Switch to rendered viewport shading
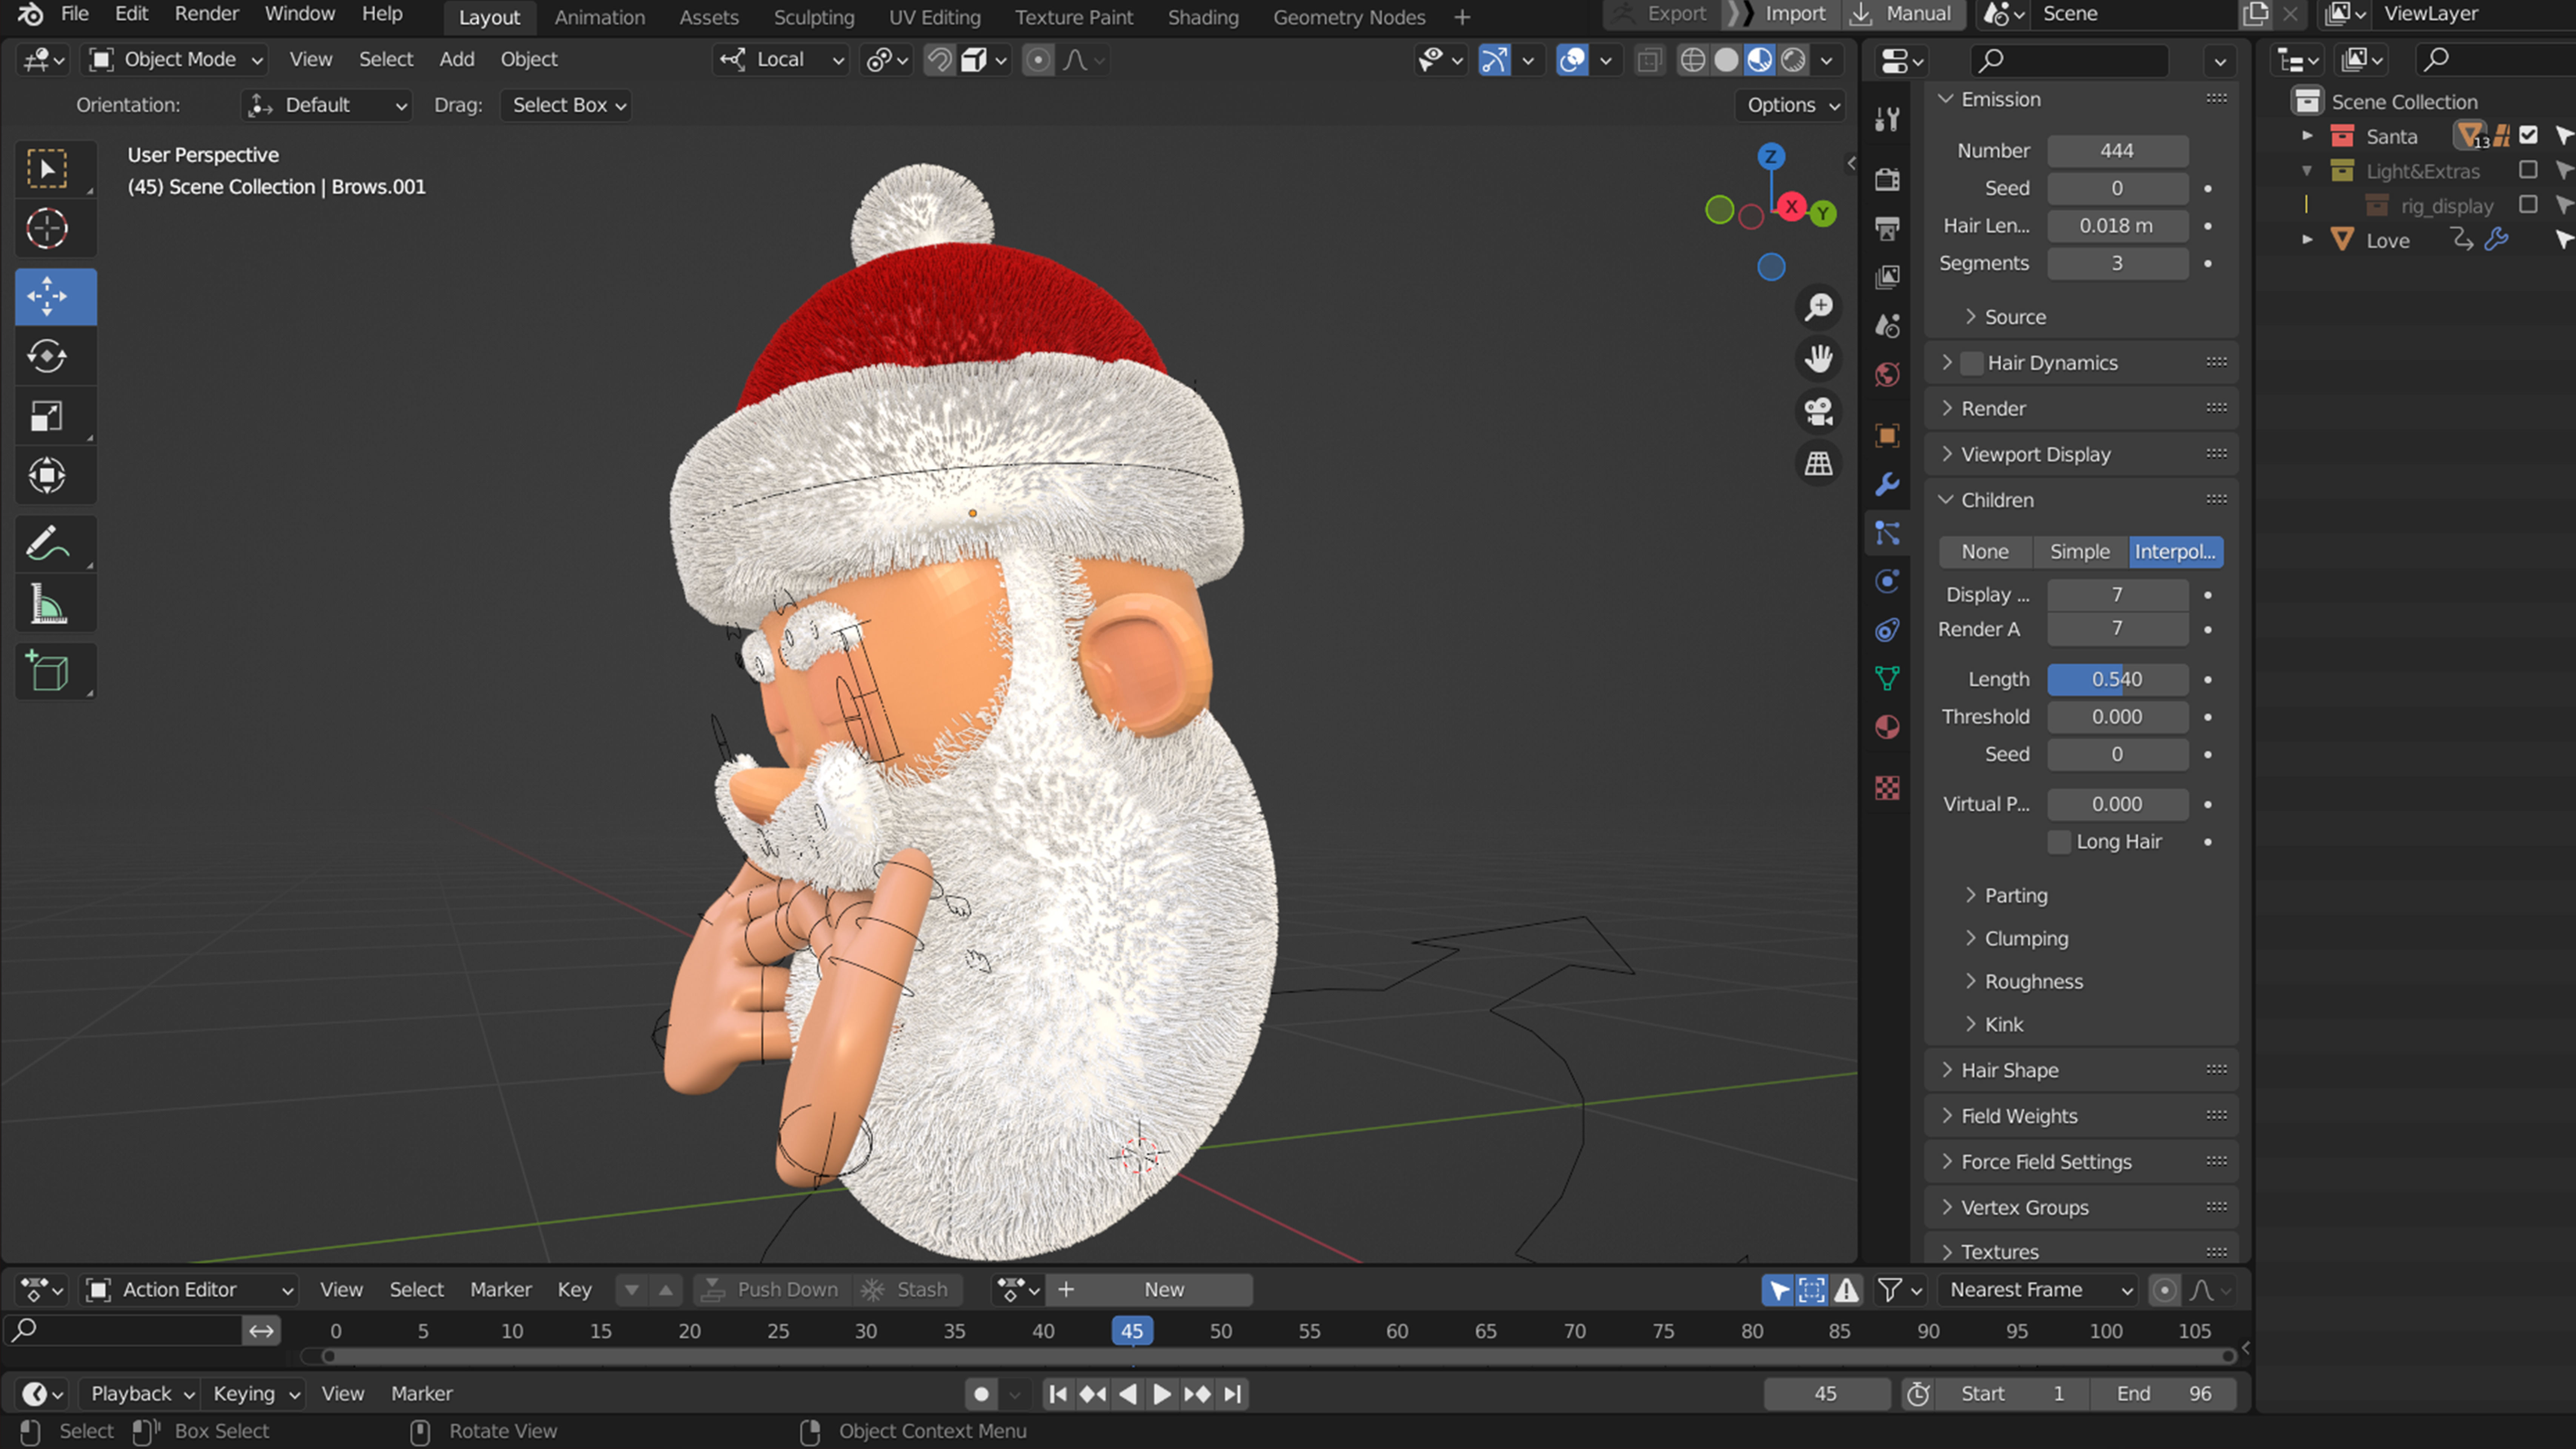The width and height of the screenshot is (2576, 1449). coord(1793,60)
